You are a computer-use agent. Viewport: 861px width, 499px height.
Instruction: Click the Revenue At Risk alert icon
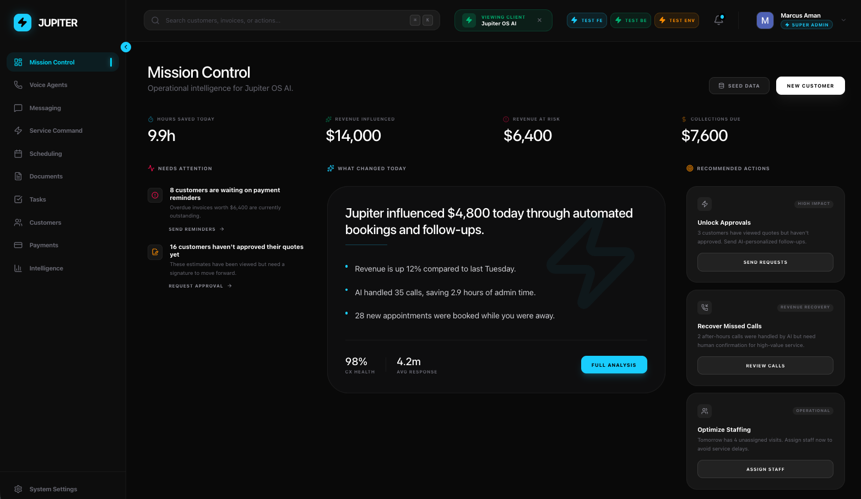[506, 119]
